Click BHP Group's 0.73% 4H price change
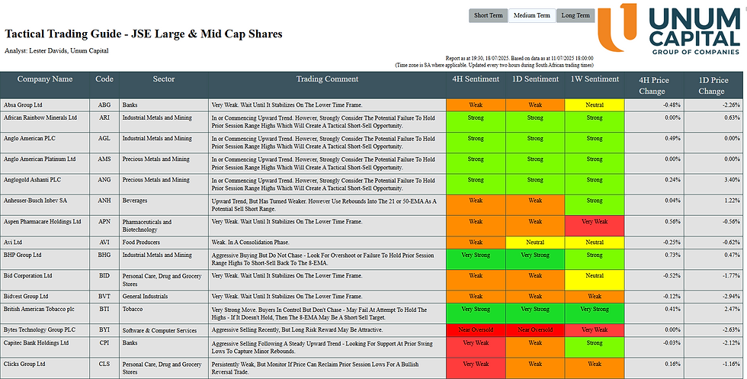Viewport: 747px width, 379px height. [672, 255]
